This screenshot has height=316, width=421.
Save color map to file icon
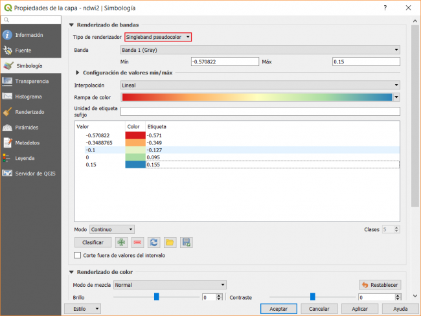187,242
